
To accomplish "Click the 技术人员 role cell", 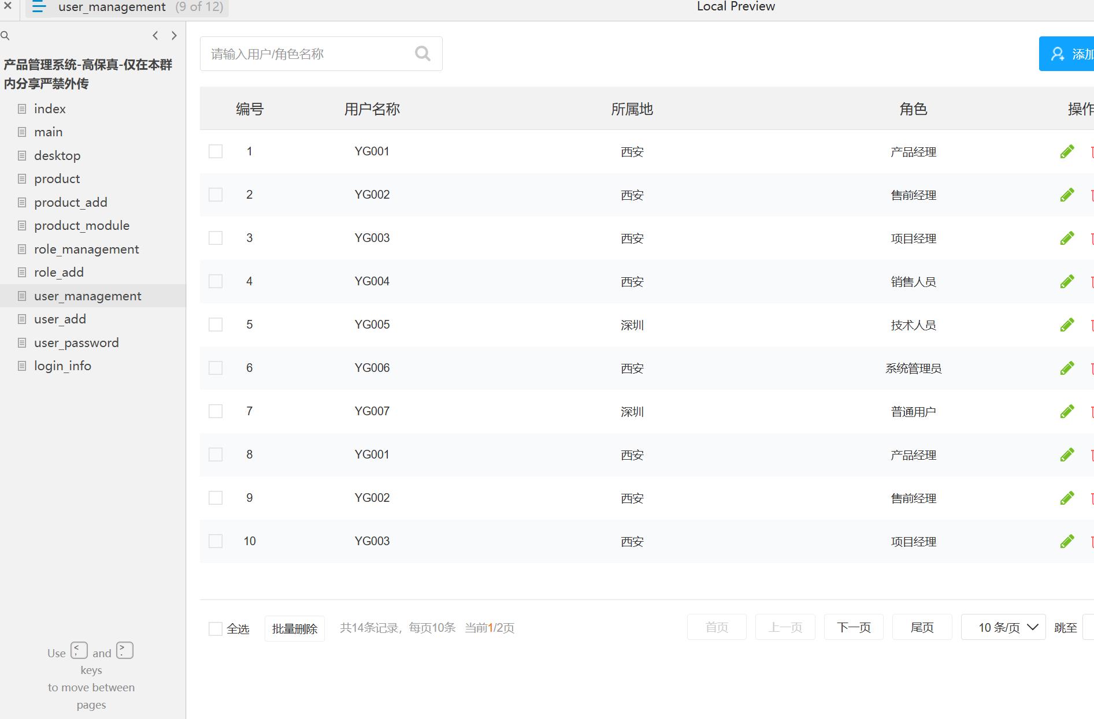I will pos(913,325).
